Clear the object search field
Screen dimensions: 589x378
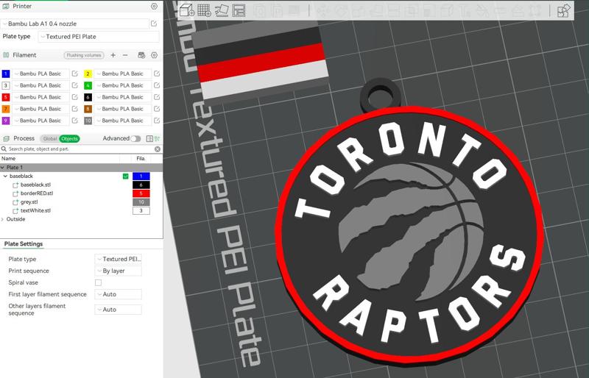coord(158,149)
